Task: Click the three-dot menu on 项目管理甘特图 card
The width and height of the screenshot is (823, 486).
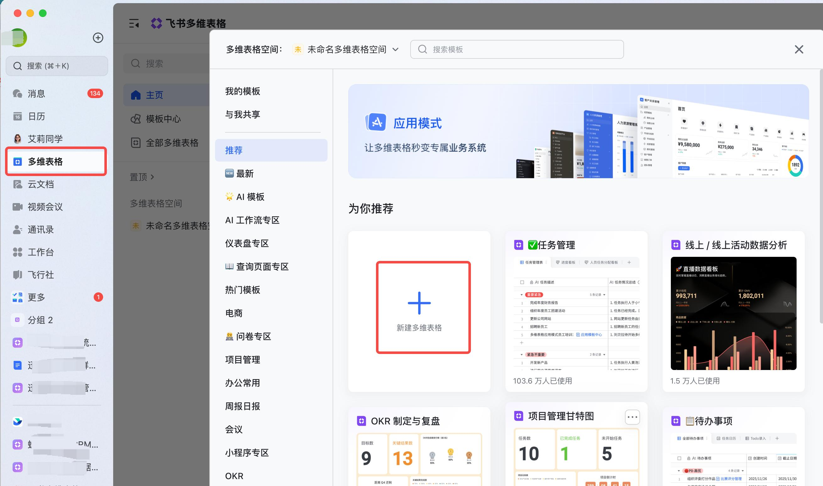Action: (632, 417)
